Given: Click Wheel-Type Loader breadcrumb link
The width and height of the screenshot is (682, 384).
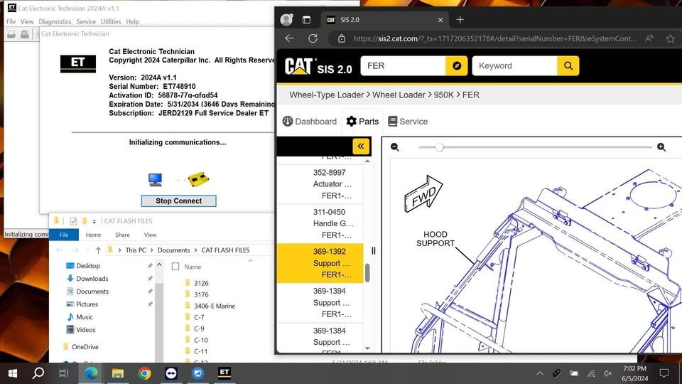Looking at the screenshot, I should pos(326,95).
